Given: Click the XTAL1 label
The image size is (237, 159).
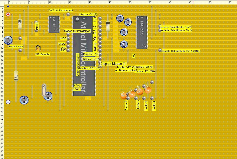Looking at the screenshot, I should pos(77,89).
